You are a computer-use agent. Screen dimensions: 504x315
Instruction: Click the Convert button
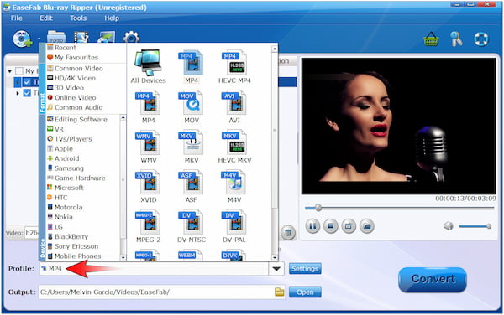pos(433,279)
